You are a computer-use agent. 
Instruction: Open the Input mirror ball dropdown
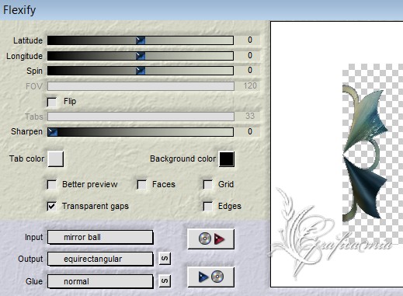[100, 237]
